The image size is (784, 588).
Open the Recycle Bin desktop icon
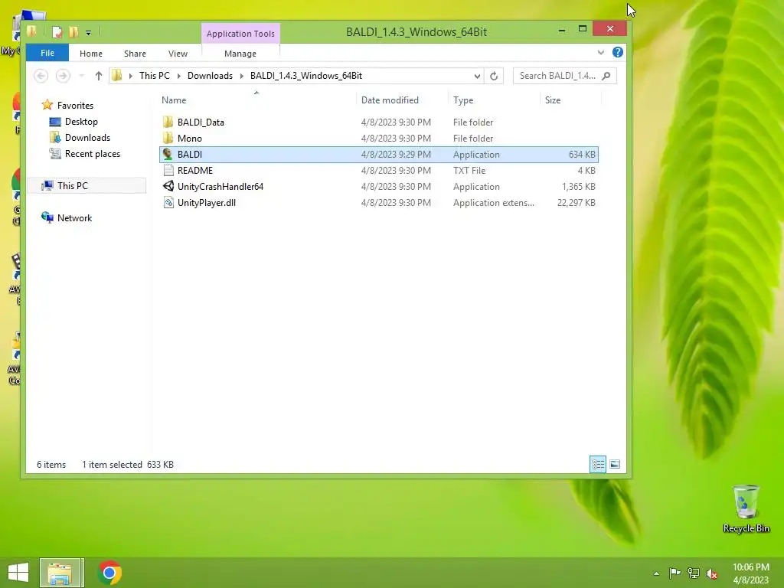click(x=746, y=508)
